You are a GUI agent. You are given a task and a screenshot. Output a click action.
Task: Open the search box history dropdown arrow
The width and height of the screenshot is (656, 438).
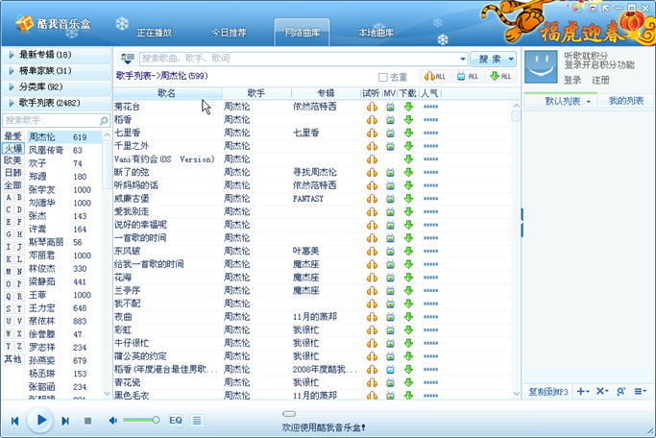click(x=463, y=59)
